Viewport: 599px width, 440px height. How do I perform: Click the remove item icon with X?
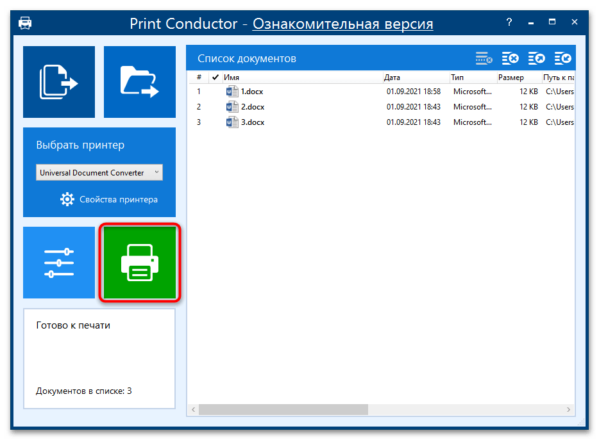(510, 58)
